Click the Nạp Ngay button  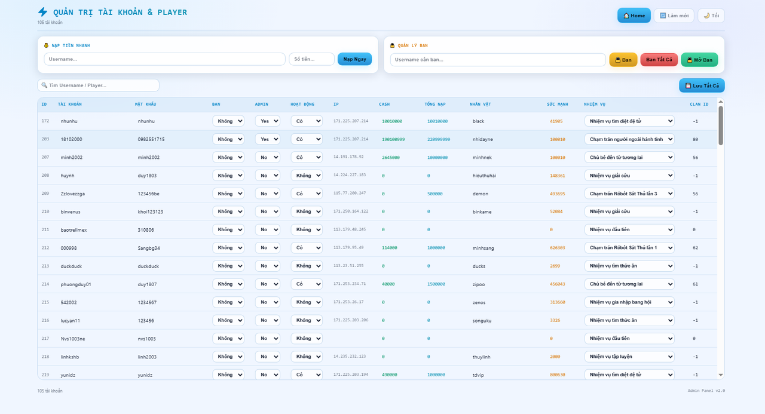tap(354, 59)
